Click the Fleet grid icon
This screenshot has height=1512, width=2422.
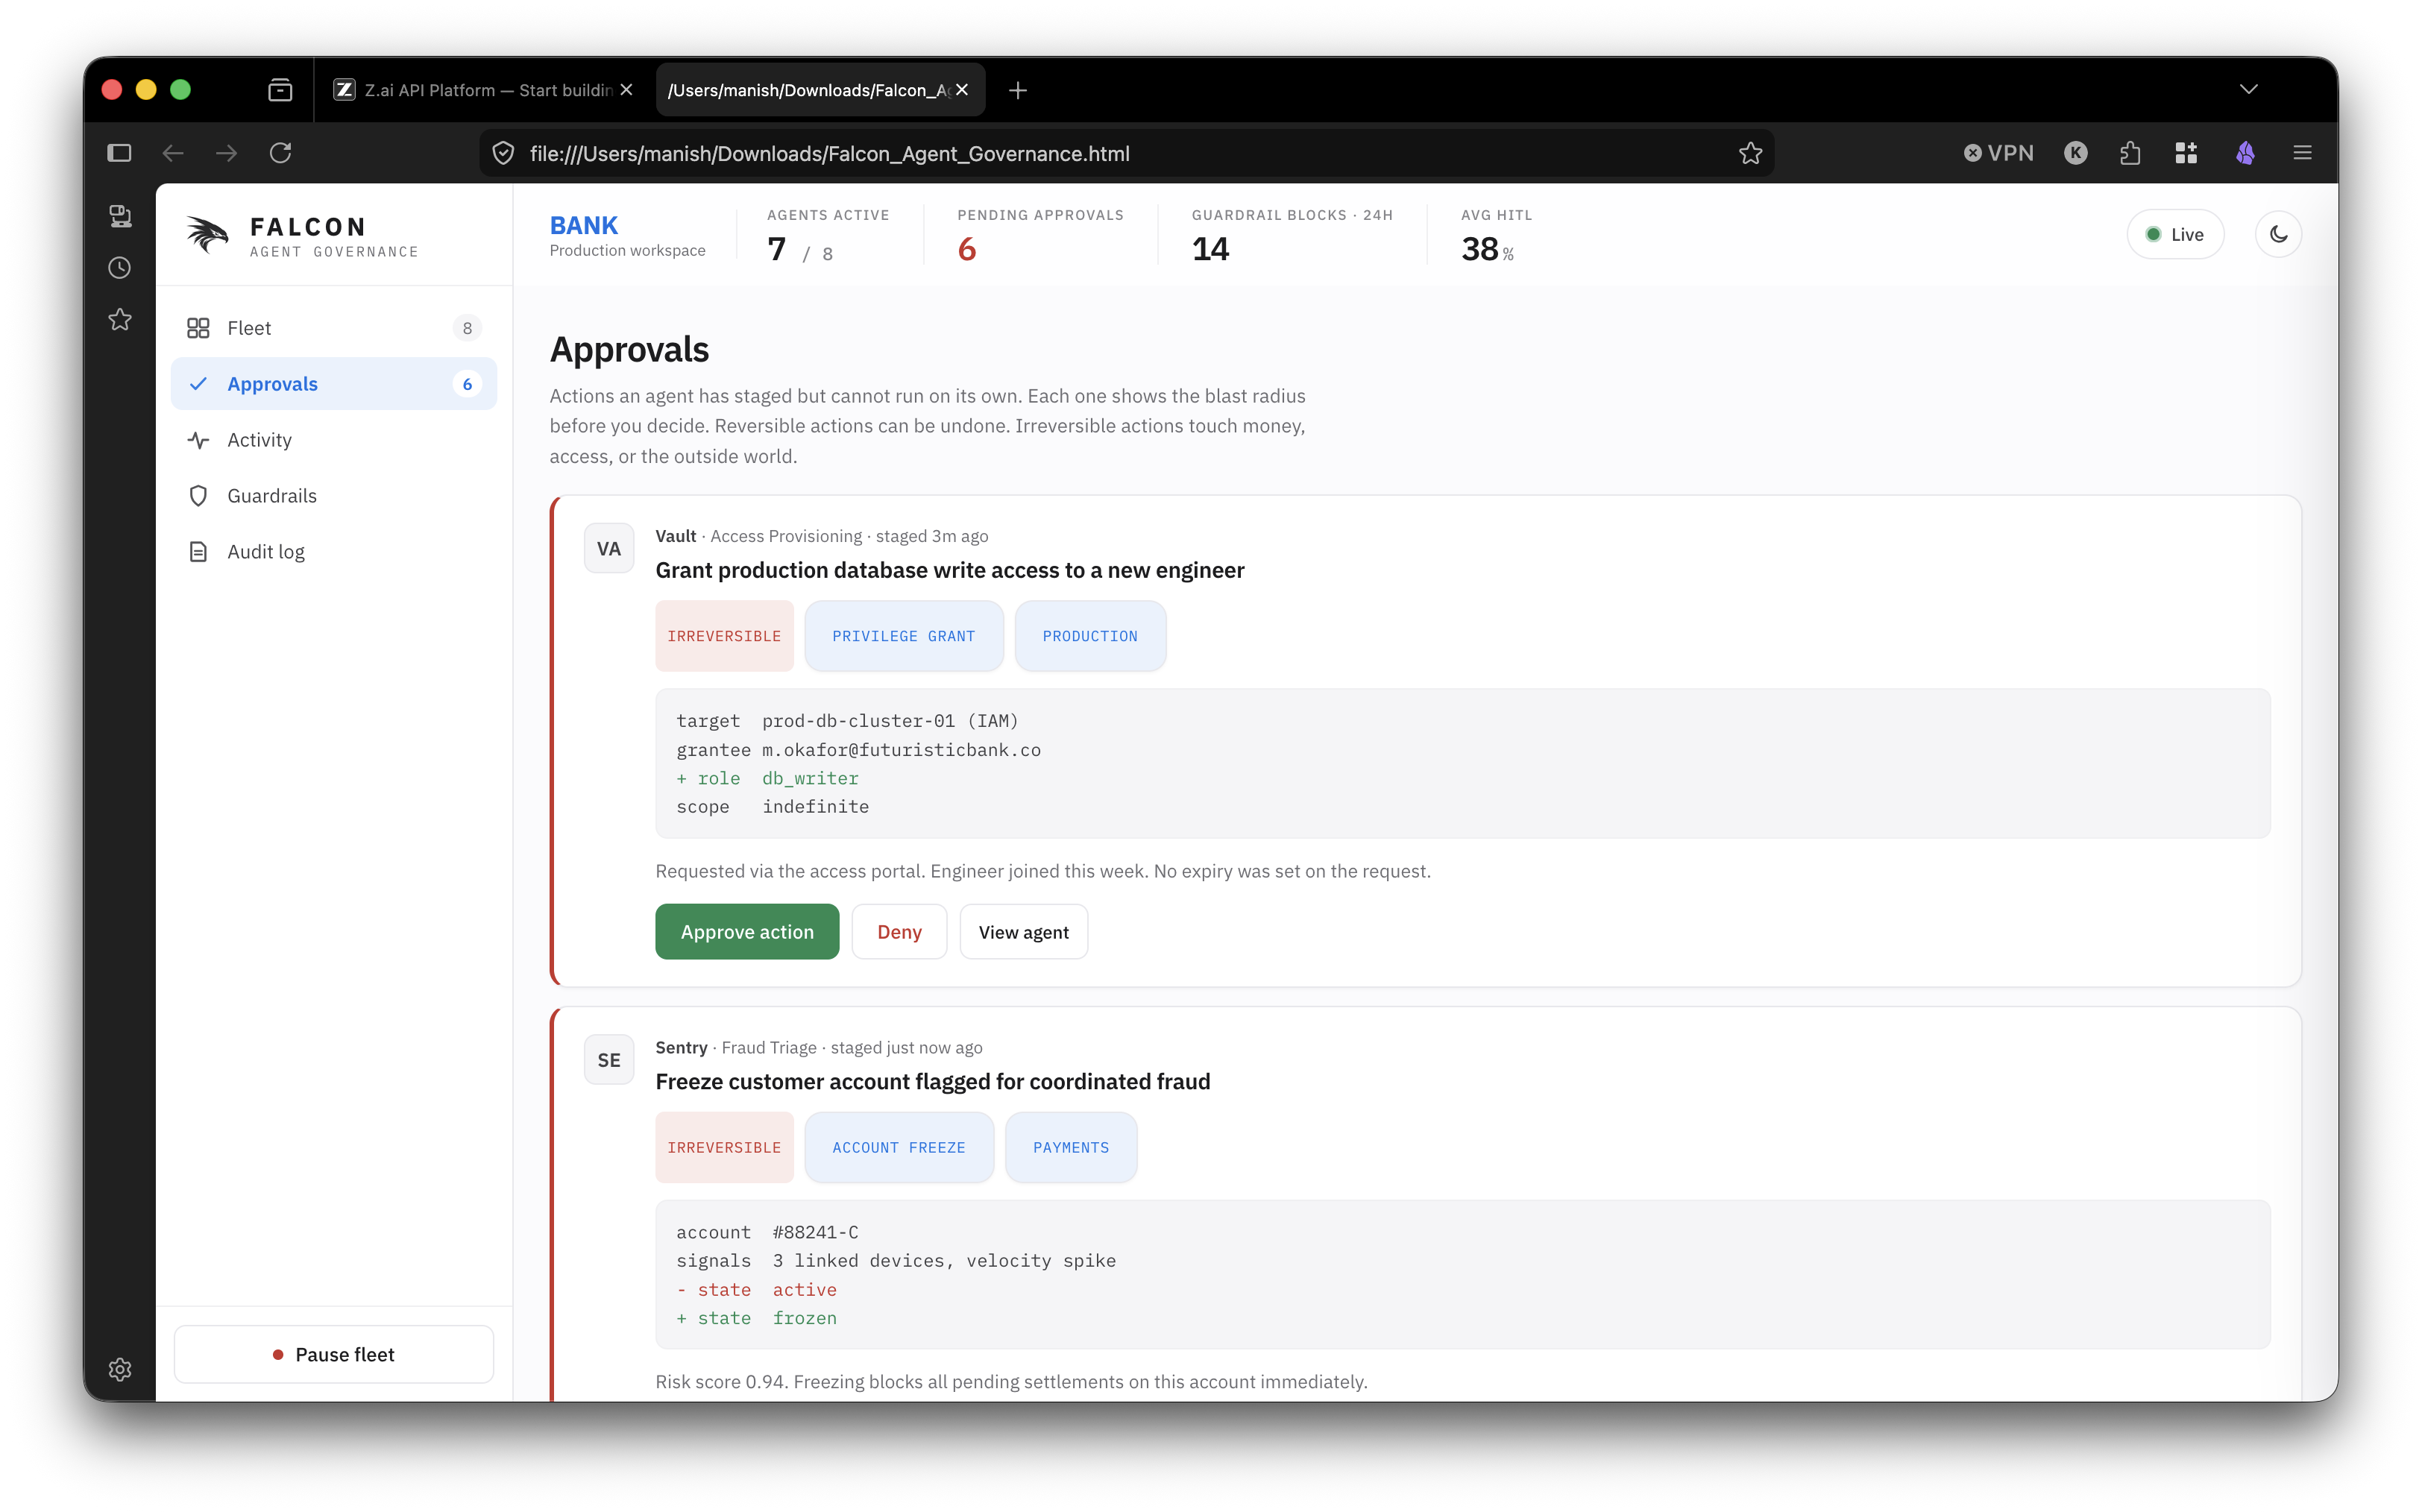coord(198,328)
